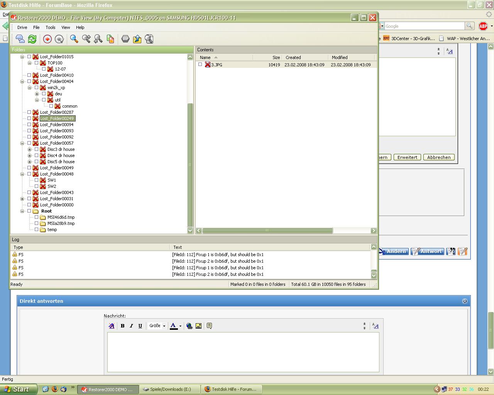Open the Help menu
The width and height of the screenshot is (494, 395).
pyautogui.click(x=80, y=27)
